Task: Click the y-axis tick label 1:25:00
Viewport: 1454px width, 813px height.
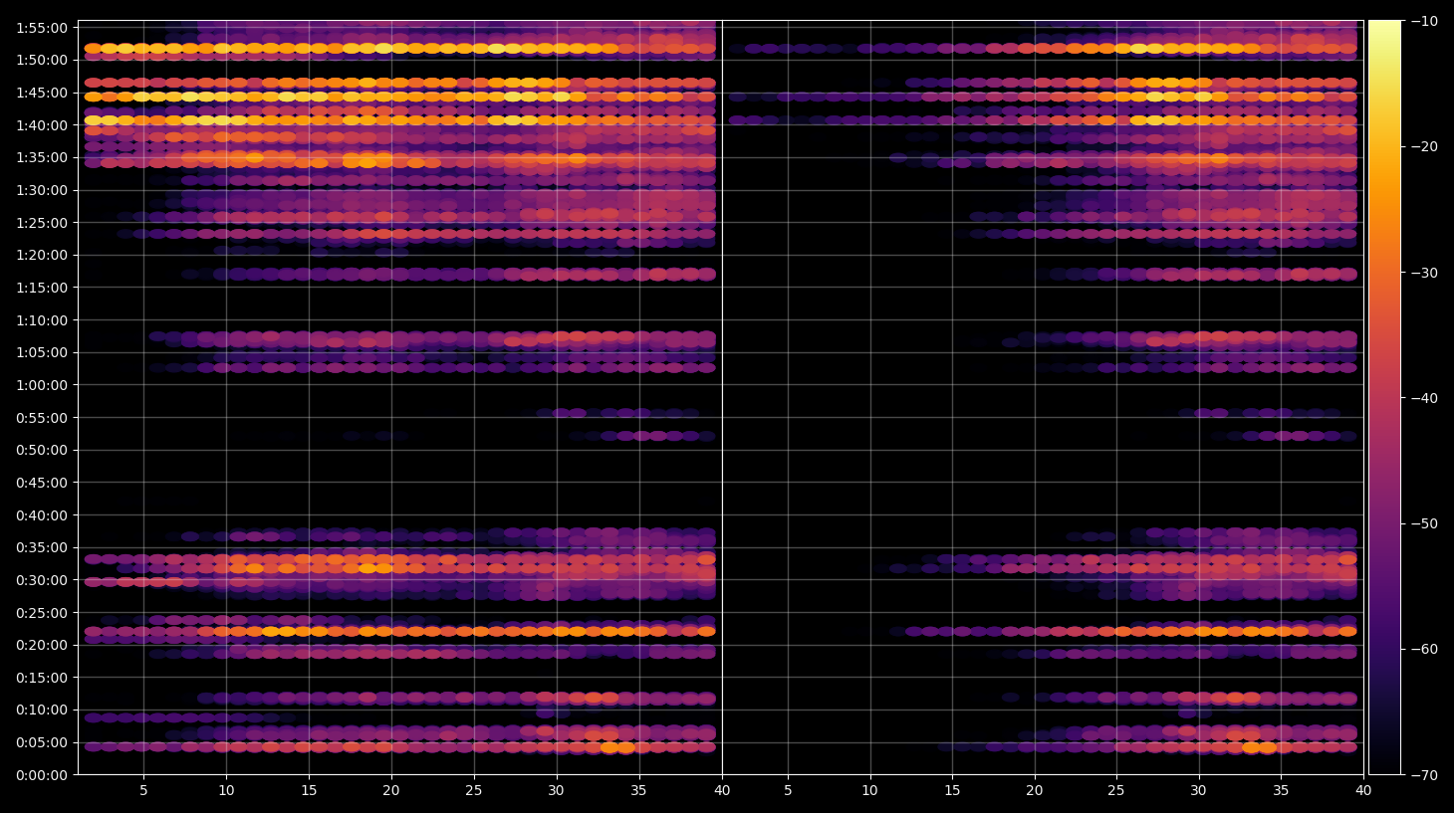Action: 42,223
